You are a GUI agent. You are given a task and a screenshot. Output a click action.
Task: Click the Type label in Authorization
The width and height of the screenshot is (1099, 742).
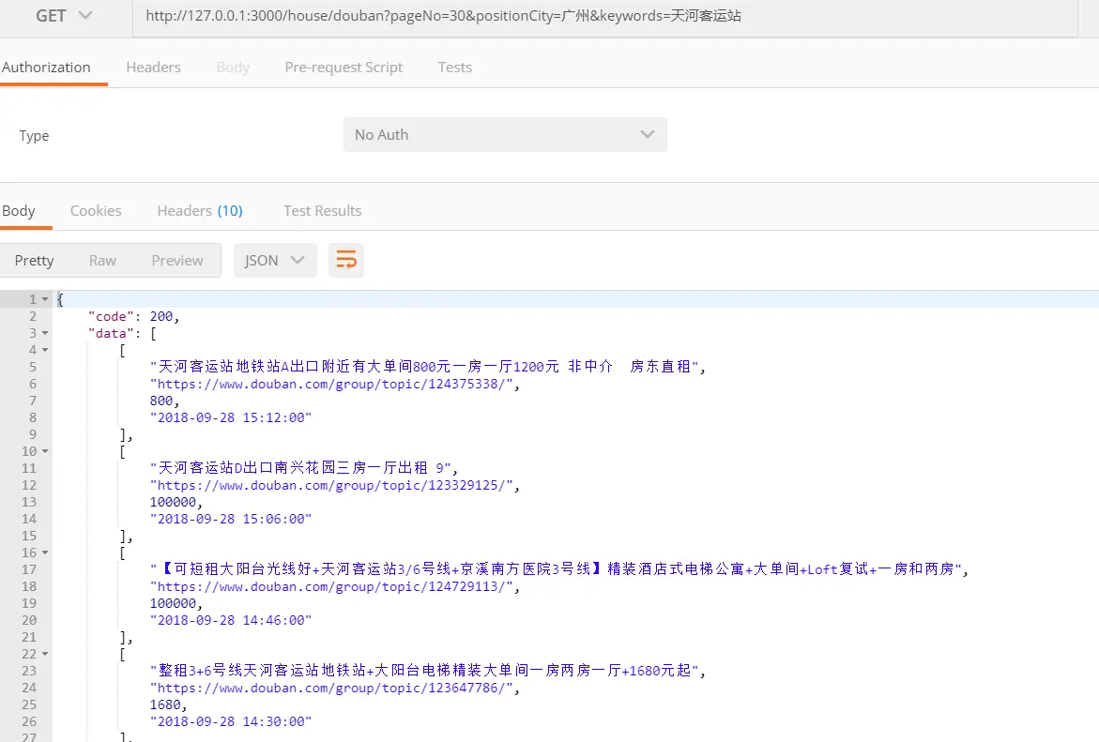coord(34,136)
